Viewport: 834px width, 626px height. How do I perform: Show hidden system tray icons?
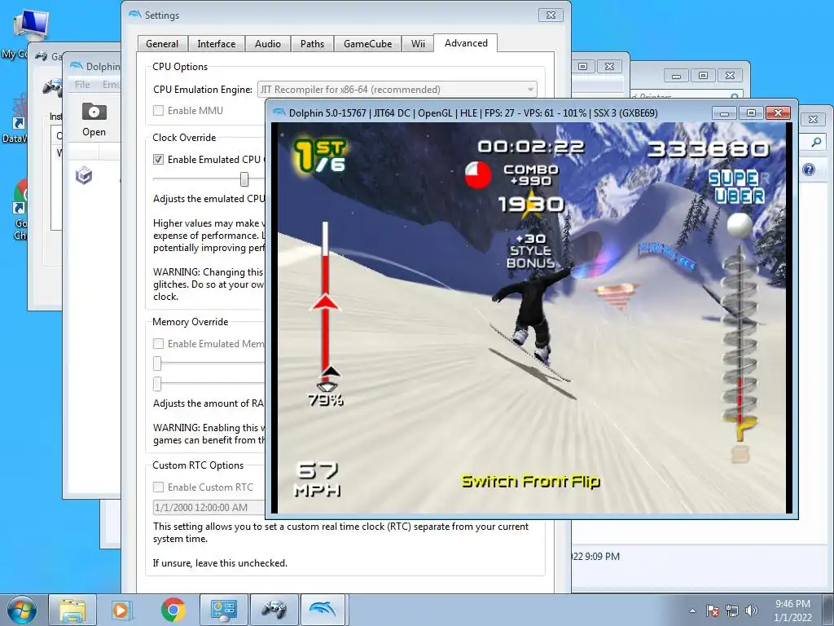(692, 611)
